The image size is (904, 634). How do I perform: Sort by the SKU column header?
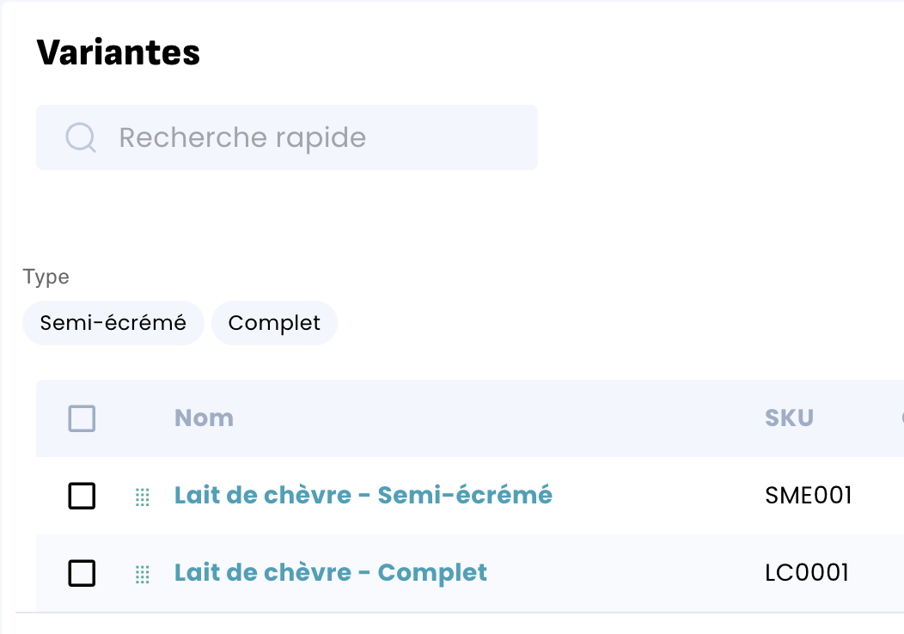(x=789, y=418)
